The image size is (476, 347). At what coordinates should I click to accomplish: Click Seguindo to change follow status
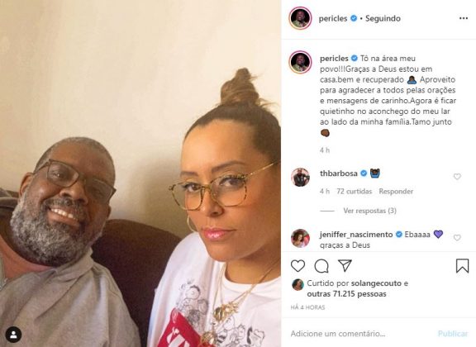383,18
